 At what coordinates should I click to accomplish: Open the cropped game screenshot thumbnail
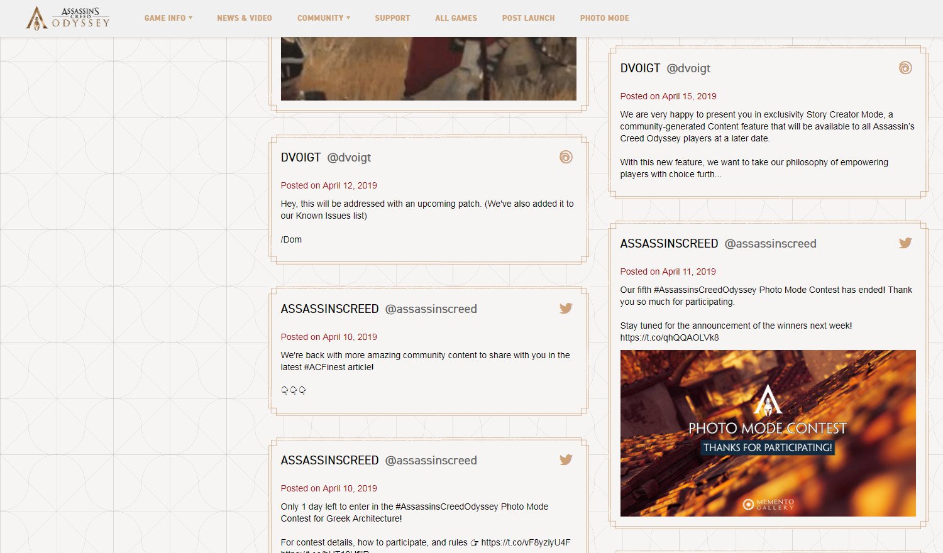tap(428, 68)
